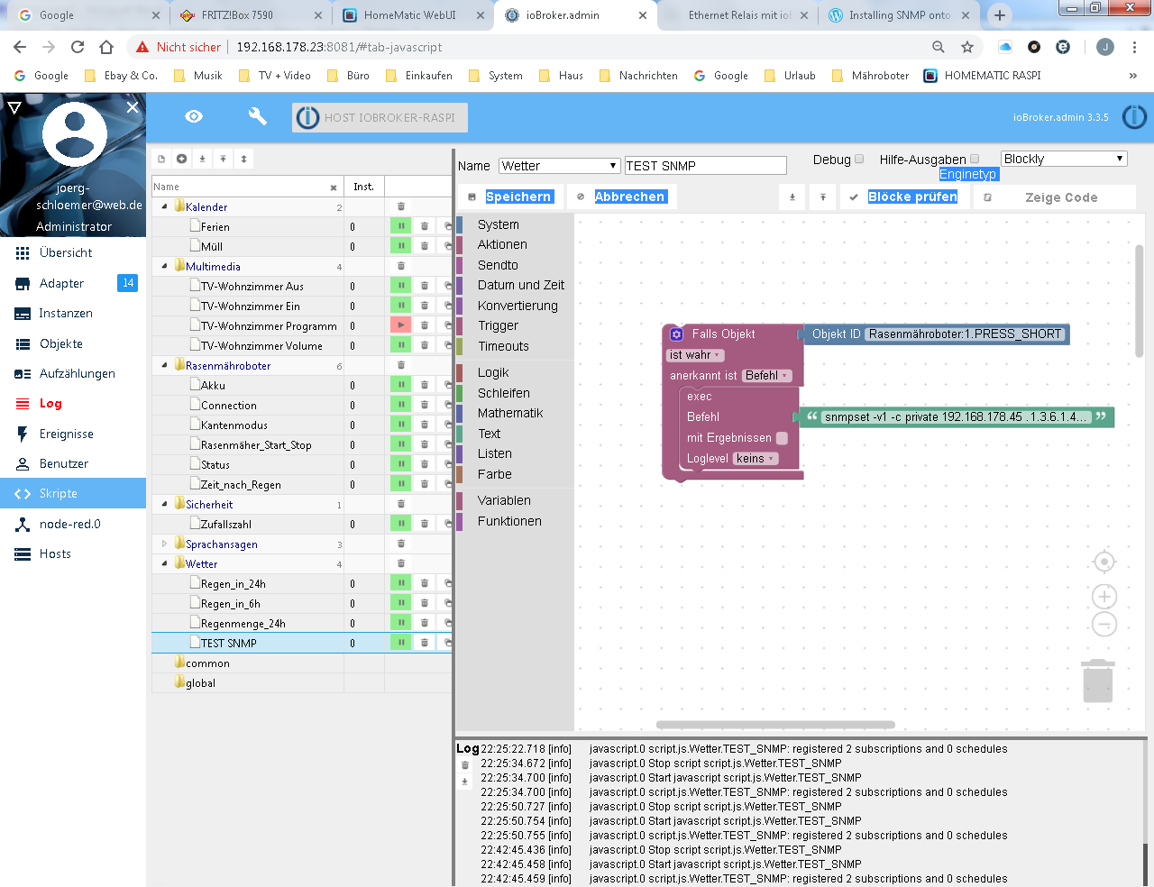1154x887 pixels.
Task: Click the Zeige Code button
Action: pyautogui.click(x=1053, y=197)
